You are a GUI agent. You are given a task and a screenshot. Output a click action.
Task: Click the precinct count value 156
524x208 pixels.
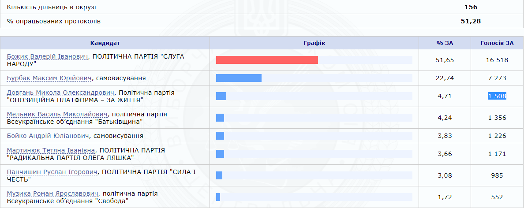[x=471, y=7]
